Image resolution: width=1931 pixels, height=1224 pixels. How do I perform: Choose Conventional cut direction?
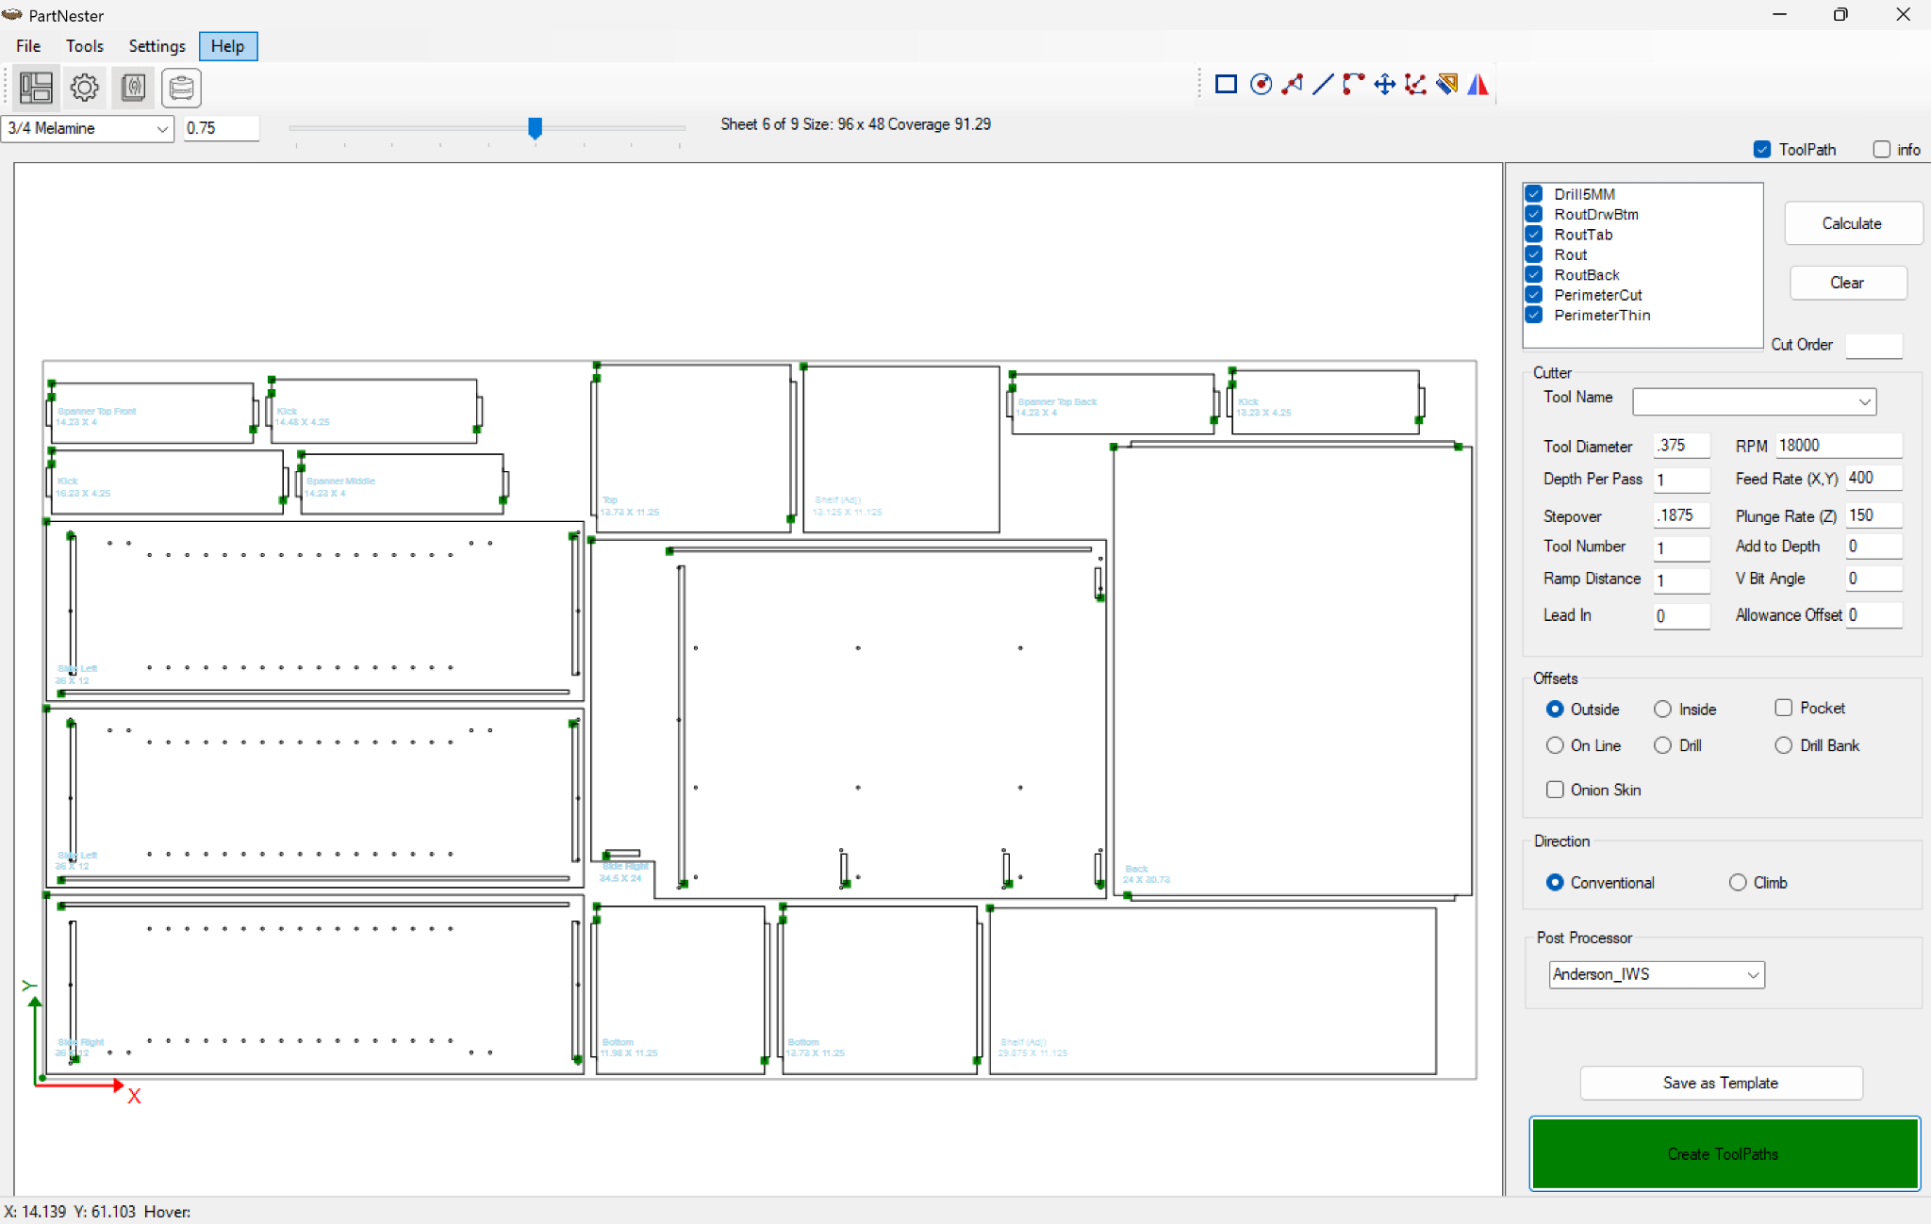pos(1555,883)
